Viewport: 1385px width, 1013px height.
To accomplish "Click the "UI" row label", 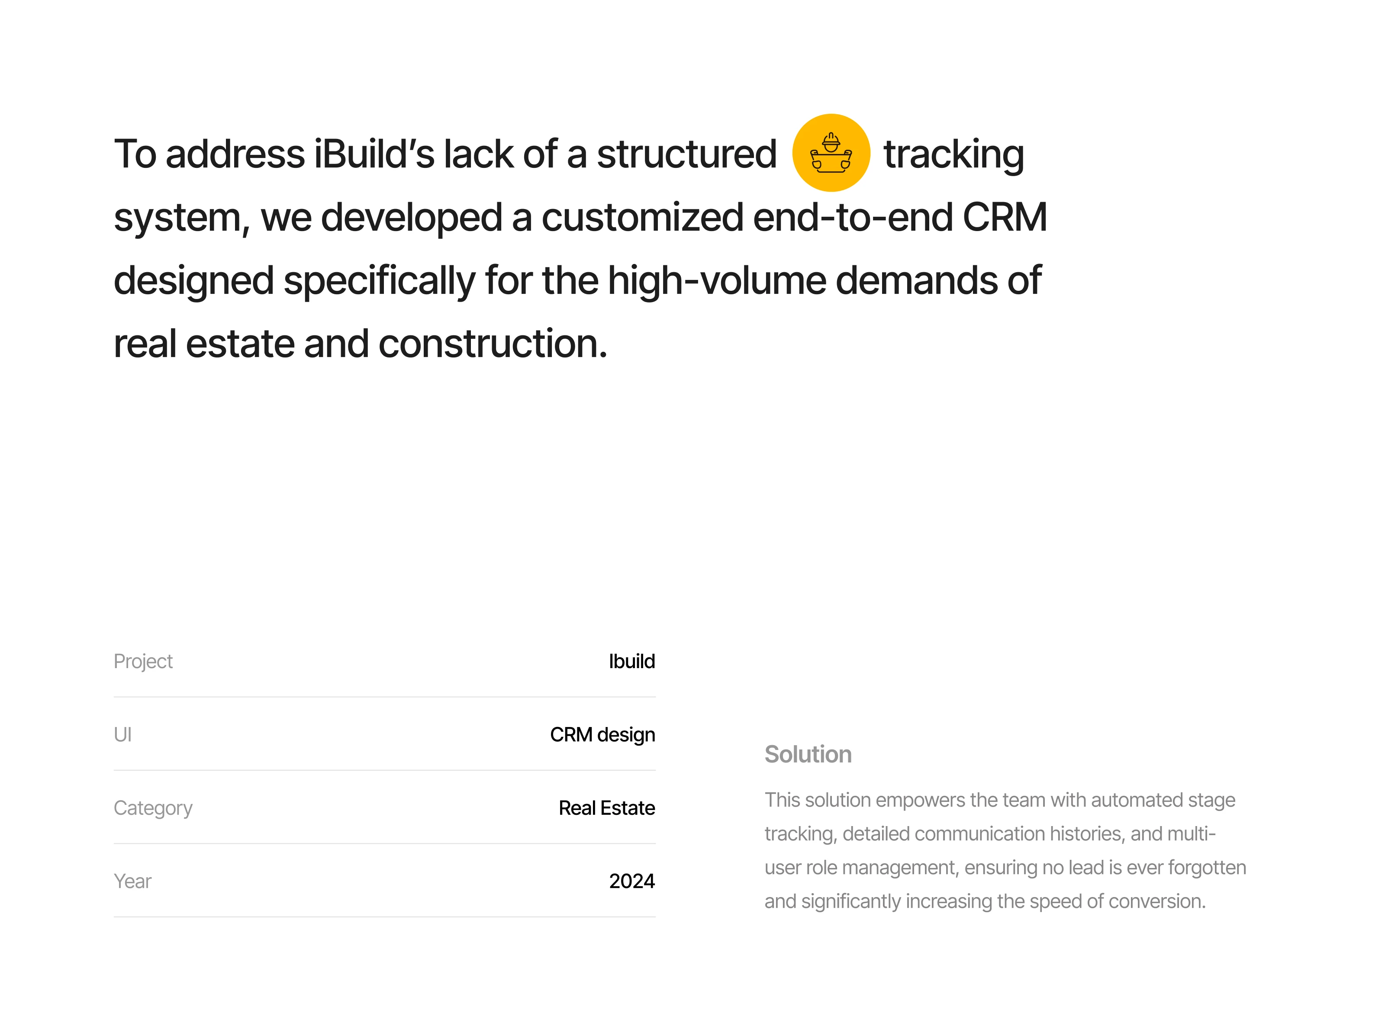I will click(122, 734).
